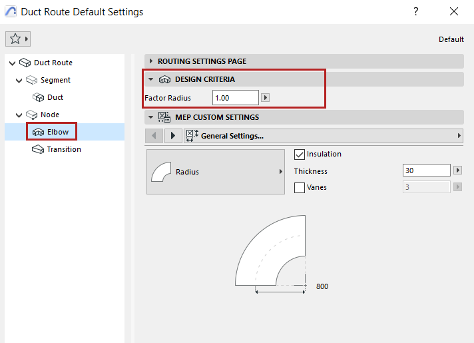Select Transition in the tree

pos(64,149)
